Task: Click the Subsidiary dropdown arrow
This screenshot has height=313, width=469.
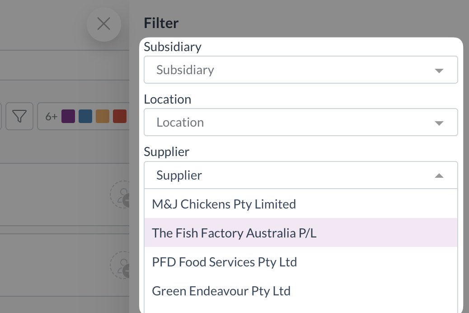Action: 439,71
